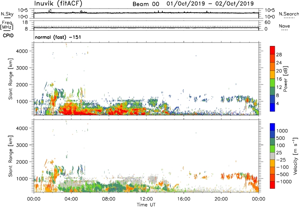This screenshot has width=299, height=207.
Task: Click the '16:00' time axis label
Action: (184, 199)
